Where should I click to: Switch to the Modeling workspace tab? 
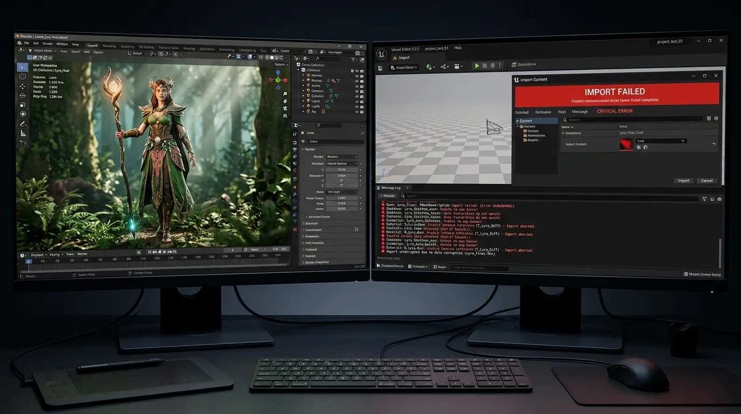pyautogui.click(x=109, y=46)
